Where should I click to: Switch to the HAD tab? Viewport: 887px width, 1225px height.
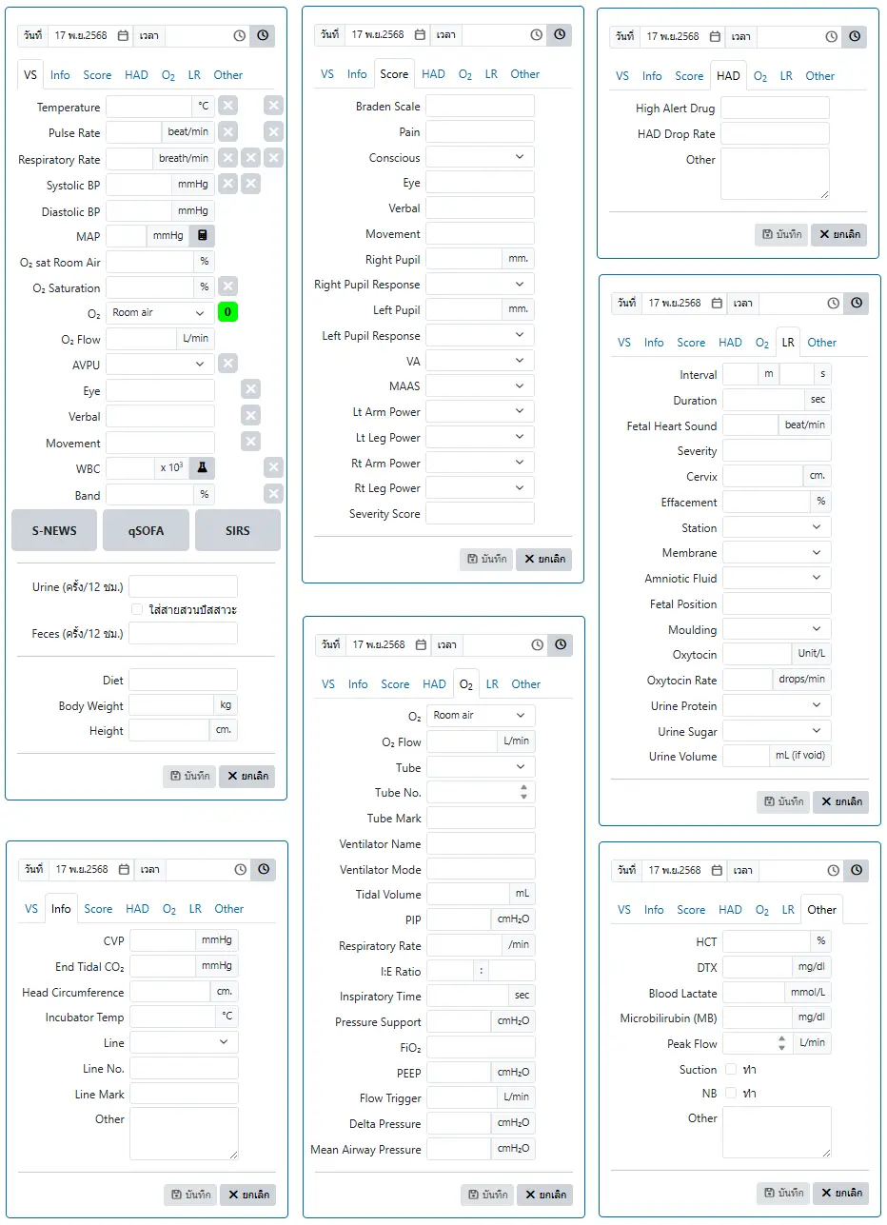[136, 74]
